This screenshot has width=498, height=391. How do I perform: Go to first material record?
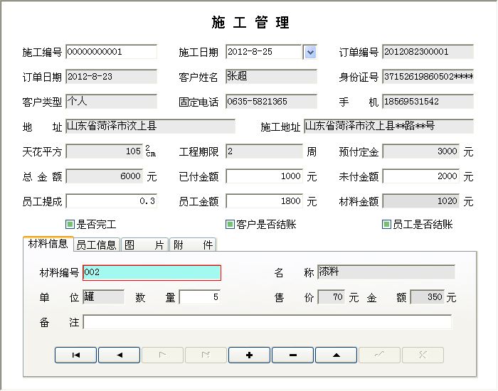75,355
